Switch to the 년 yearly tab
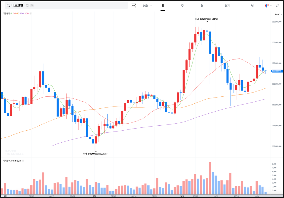The height and width of the screenshot is (198, 284). point(252,6)
